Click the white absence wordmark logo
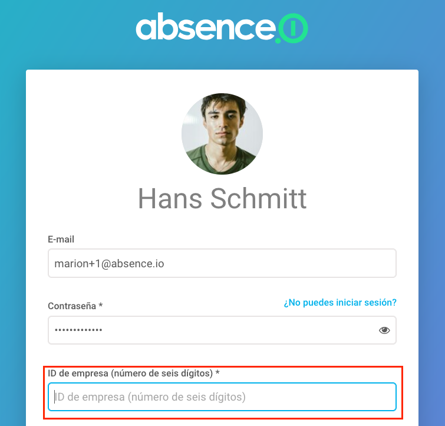445x426 pixels. pos(206,27)
